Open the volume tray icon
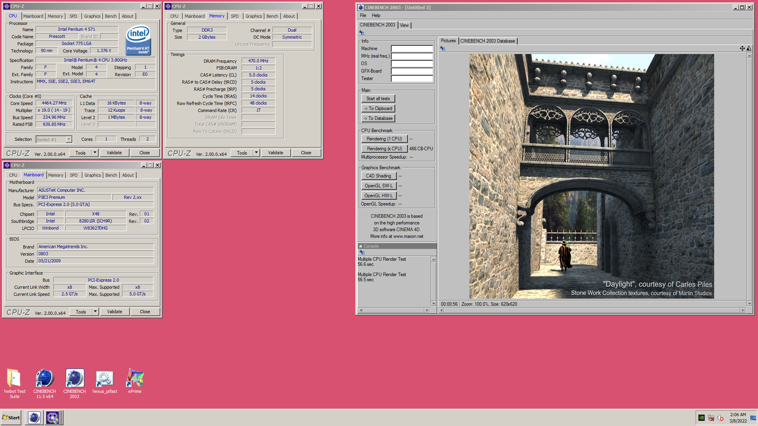The height and width of the screenshot is (426, 758). [720, 418]
